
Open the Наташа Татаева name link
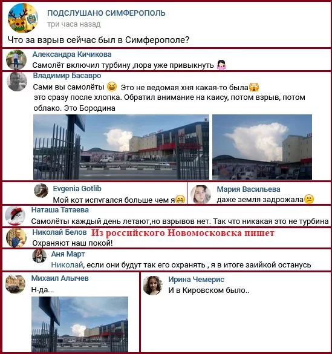[x=60, y=210]
